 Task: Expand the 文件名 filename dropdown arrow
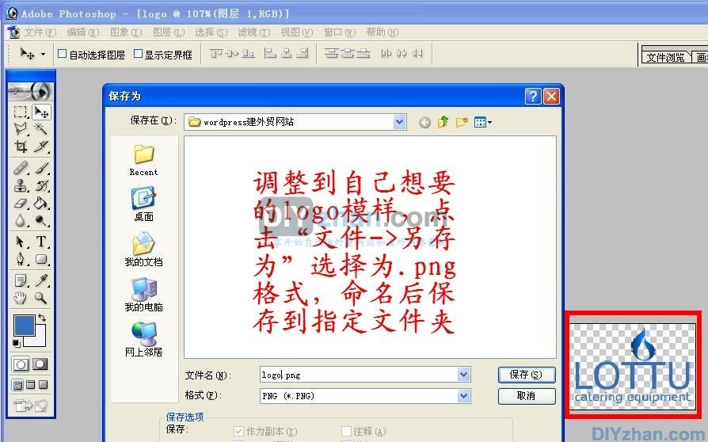463,375
